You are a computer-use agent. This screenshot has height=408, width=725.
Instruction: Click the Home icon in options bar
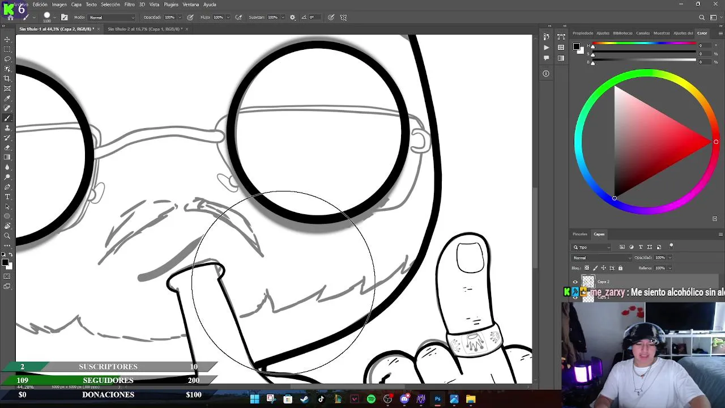pyautogui.click(x=10, y=18)
